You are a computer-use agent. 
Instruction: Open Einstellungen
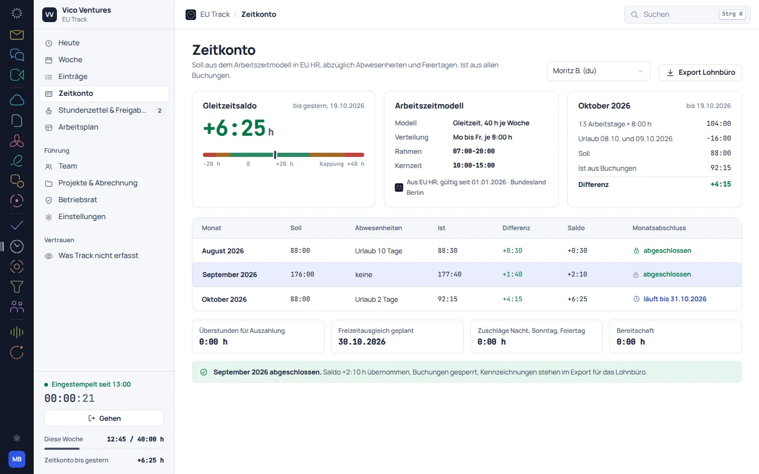click(x=104, y=217)
